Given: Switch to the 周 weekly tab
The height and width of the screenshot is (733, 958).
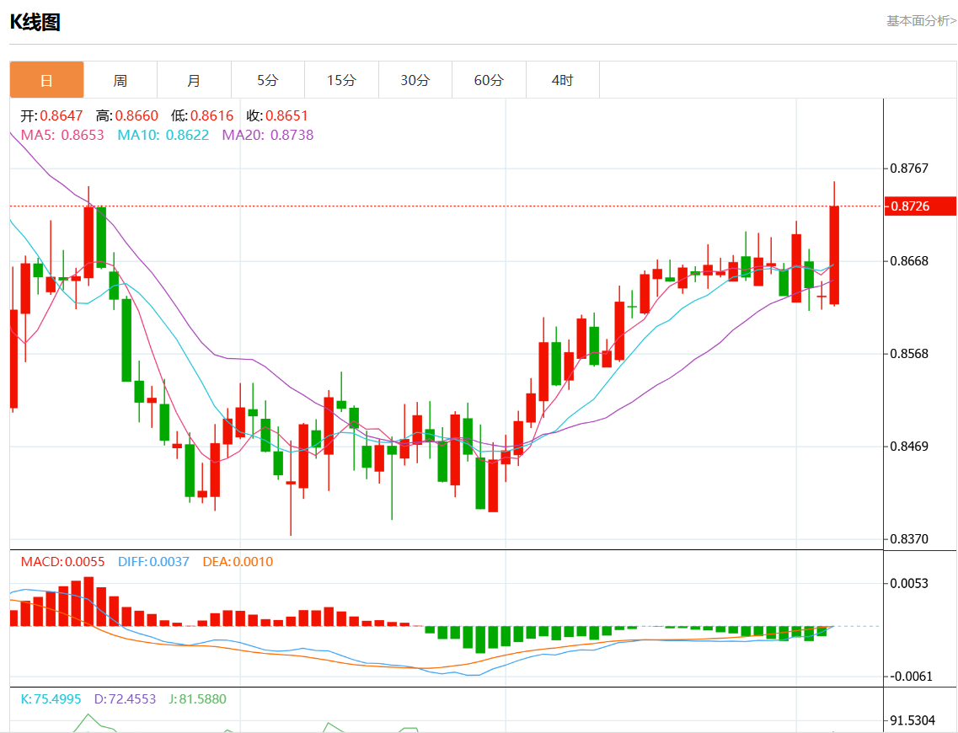Looking at the screenshot, I should click(x=120, y=80).
